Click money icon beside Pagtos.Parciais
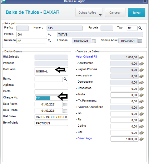The height and width of the screenshot is (164, 149). coord(141,70)
